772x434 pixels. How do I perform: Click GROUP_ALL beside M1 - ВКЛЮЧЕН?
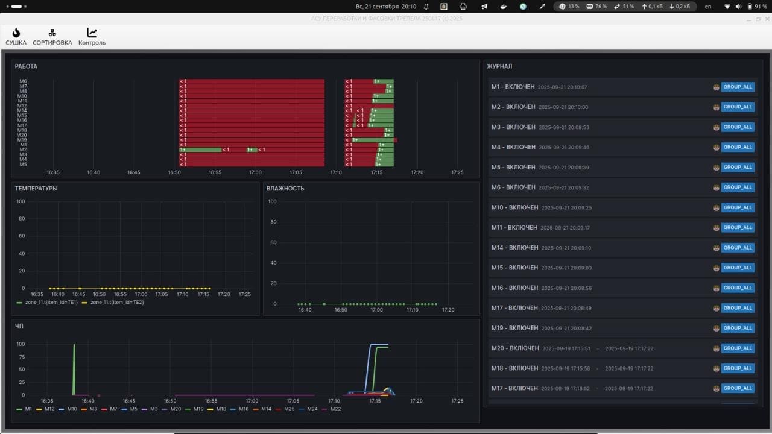(738, 86)
